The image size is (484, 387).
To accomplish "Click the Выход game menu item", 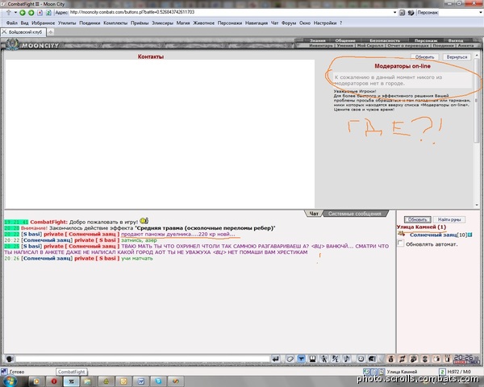I will 456,40.
